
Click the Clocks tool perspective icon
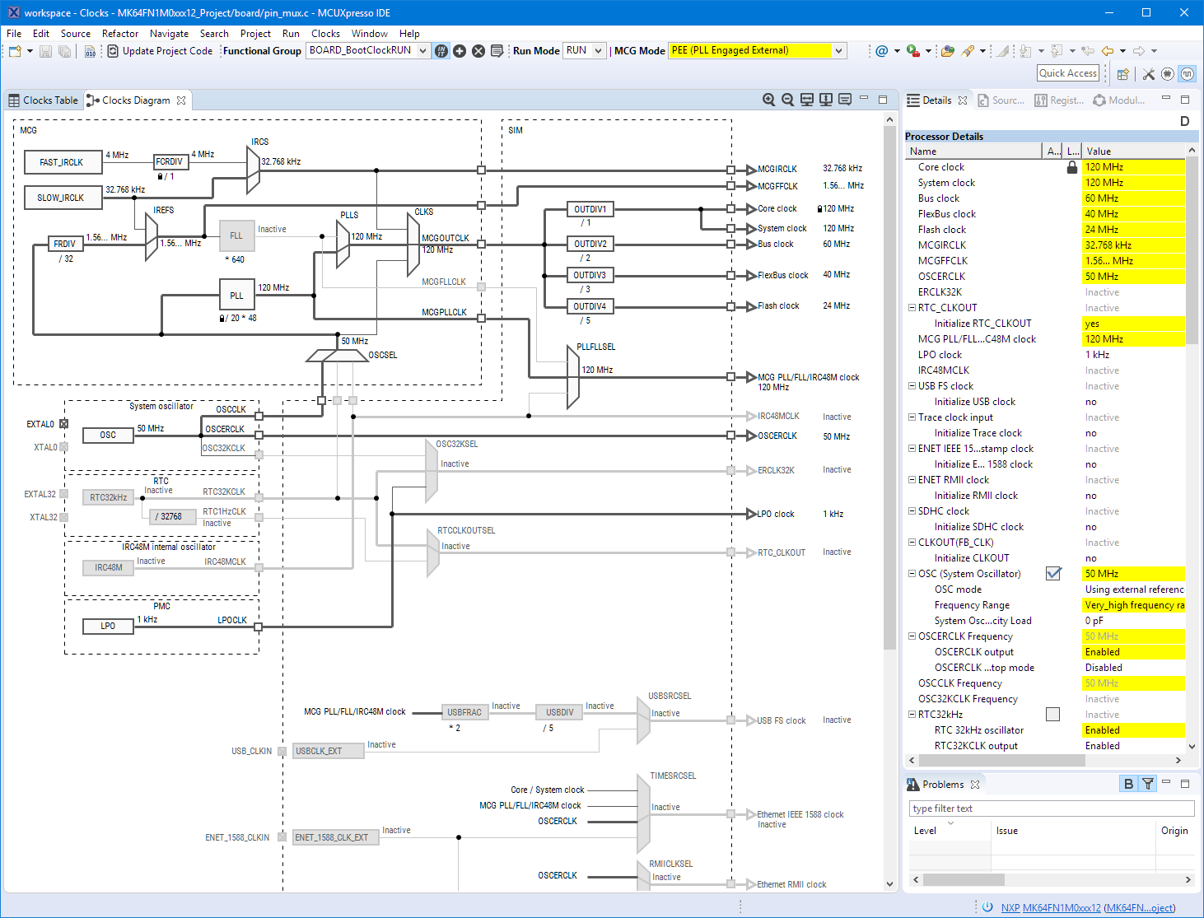1187,74
